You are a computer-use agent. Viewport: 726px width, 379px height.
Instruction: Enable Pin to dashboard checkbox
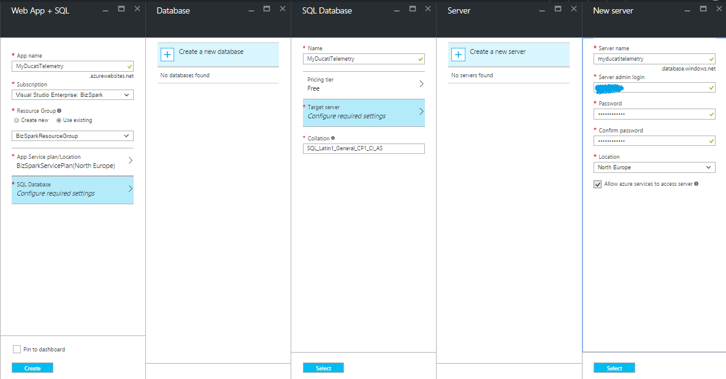pos(17,350)
